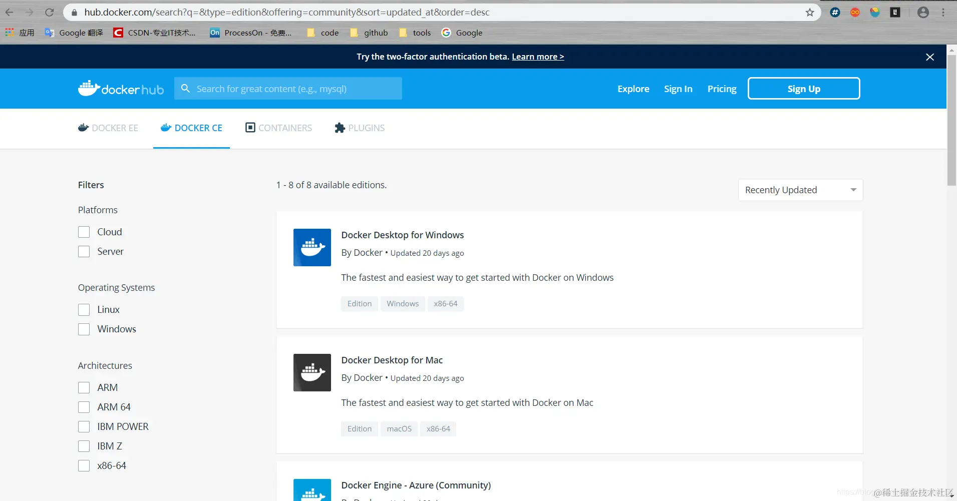Enable the Cloud platform filter
The width and height of the screenshot is (957, 501).
point(84,232)
